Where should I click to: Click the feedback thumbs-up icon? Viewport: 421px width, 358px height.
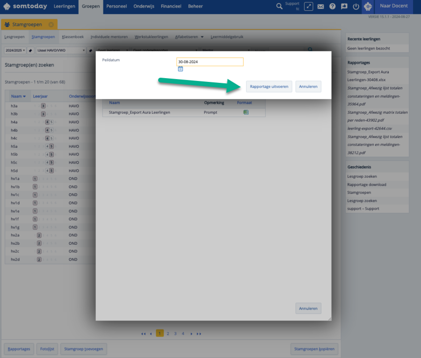[344, 7]
